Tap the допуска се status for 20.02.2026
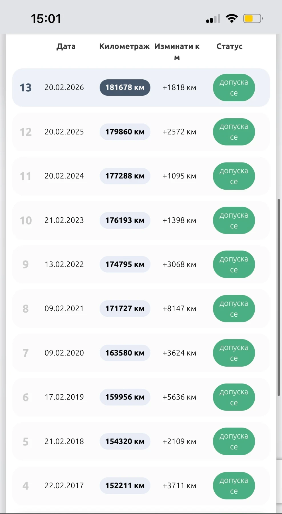This screenshot has height=514, width=282. [x=234, y=88]
